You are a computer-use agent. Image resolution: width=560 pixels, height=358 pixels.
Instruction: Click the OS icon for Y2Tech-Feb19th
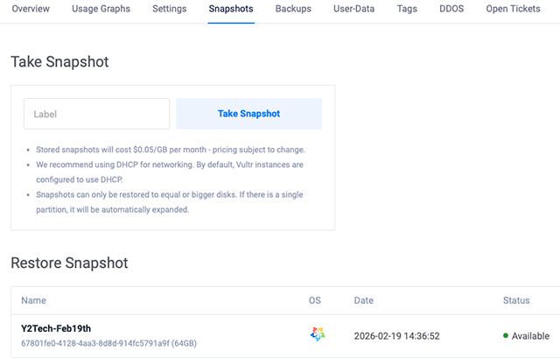point(317,334)
